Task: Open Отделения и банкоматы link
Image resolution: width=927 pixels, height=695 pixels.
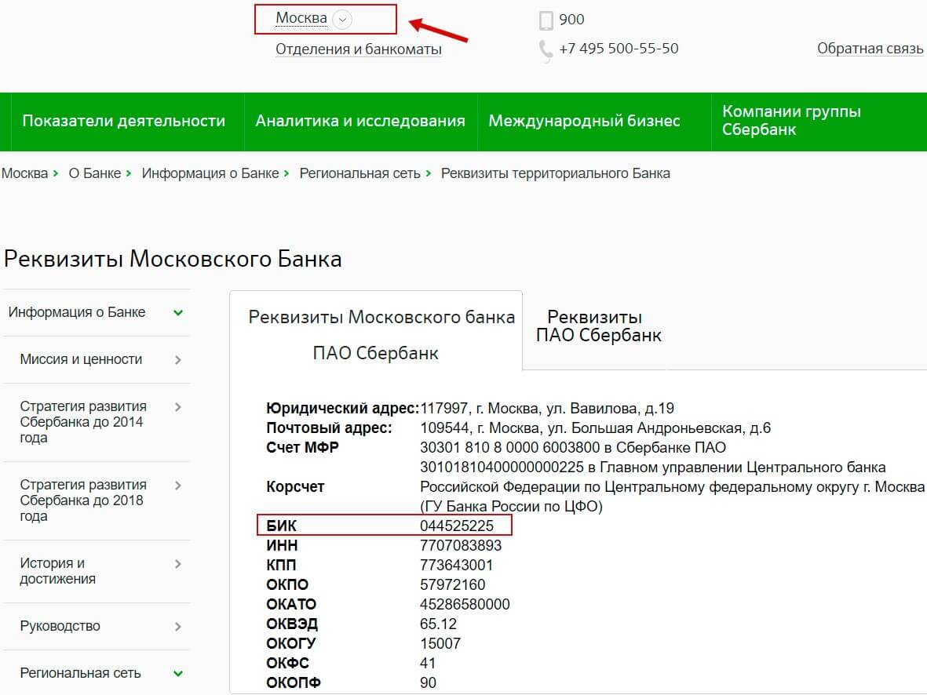Action: tap(358, 49)
